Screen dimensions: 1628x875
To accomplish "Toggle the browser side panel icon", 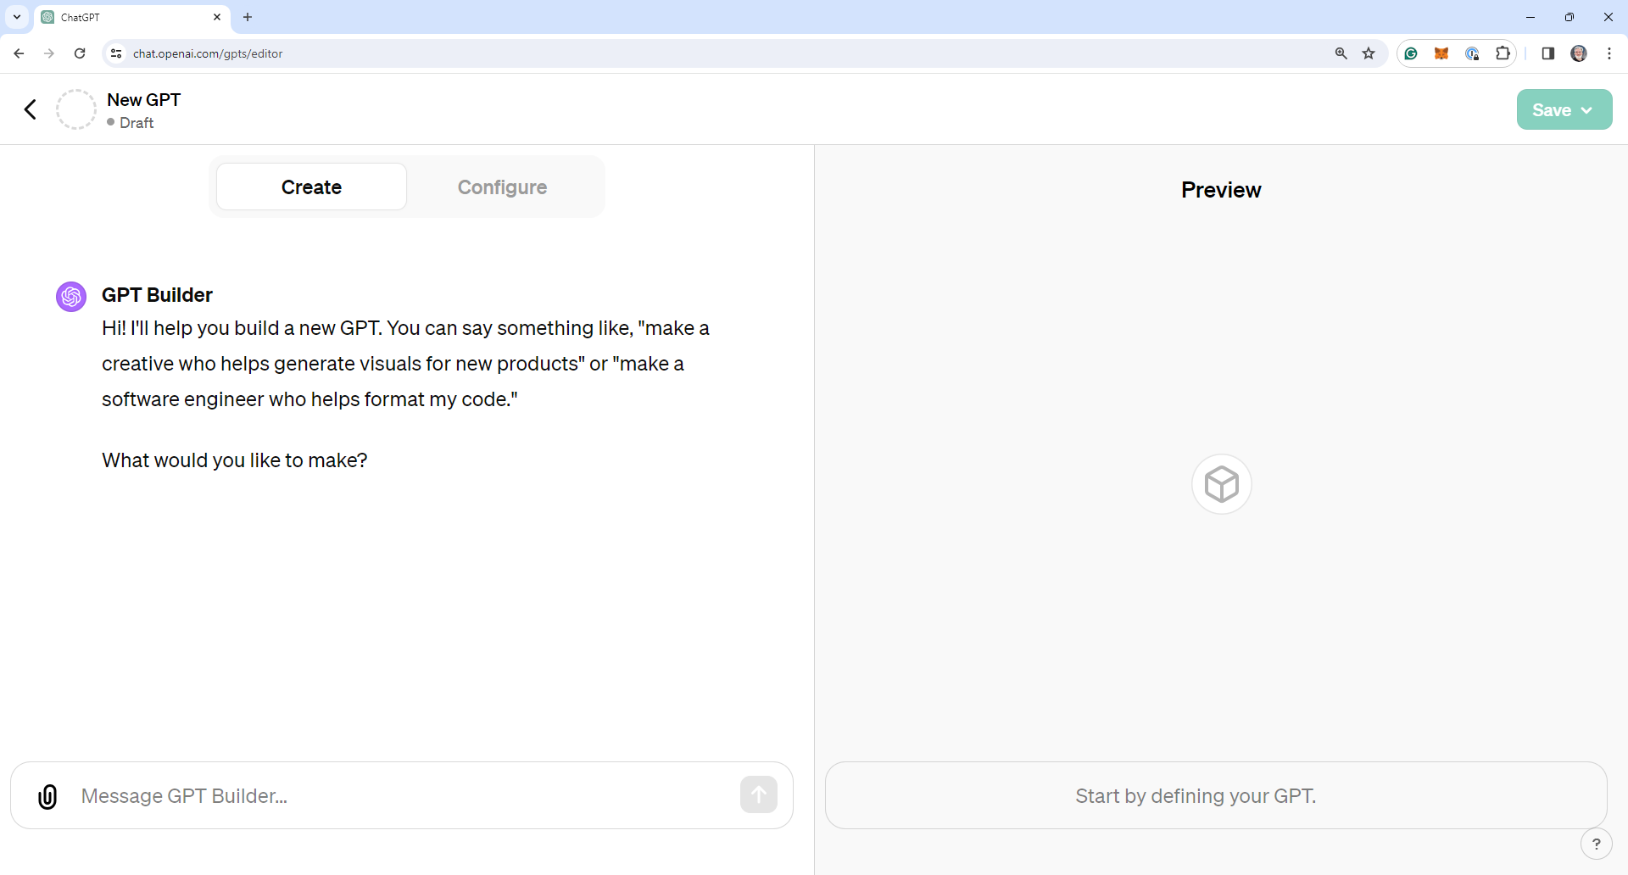I will click(1548, 53).
